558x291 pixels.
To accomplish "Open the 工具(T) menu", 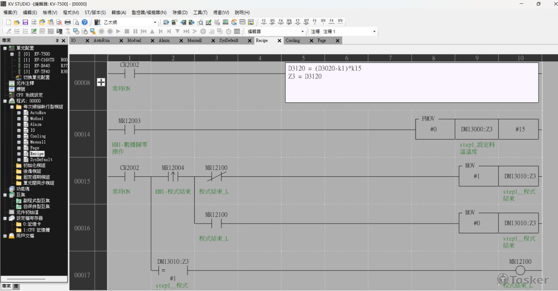I will coord(200,12).
